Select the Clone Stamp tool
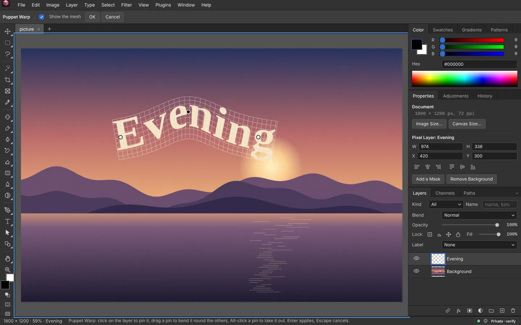The image size is (521, 325). [x=8, y=139]
